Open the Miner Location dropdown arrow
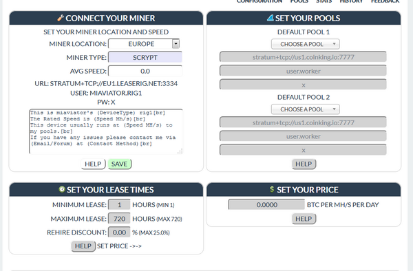Viewport: 413px width, 271px height. pyautogui.click(x=176, y=43)
